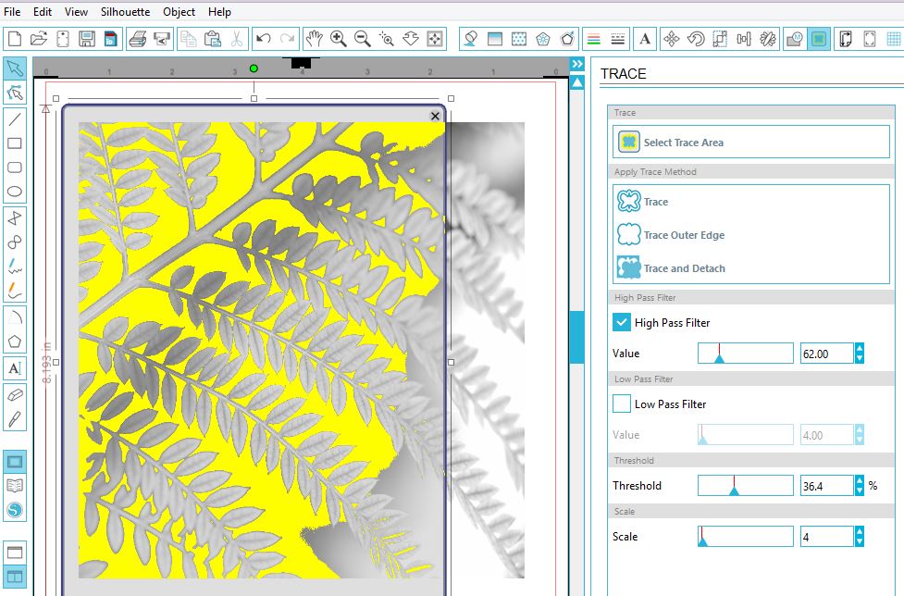Pick the Draw a Rectangle tool
Screen dimensions: 904x596
click(x=15, y=143)
